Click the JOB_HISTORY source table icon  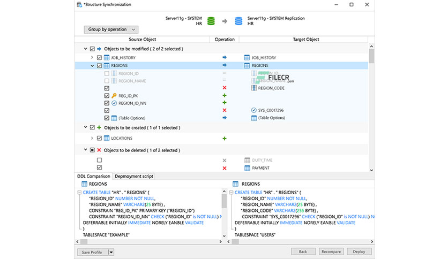(x=107, y=58)
